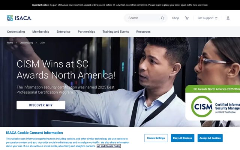240x150 pixels.
Task: Click the ISACA Cookie Consent Information heading
Action: click(34, 133)
